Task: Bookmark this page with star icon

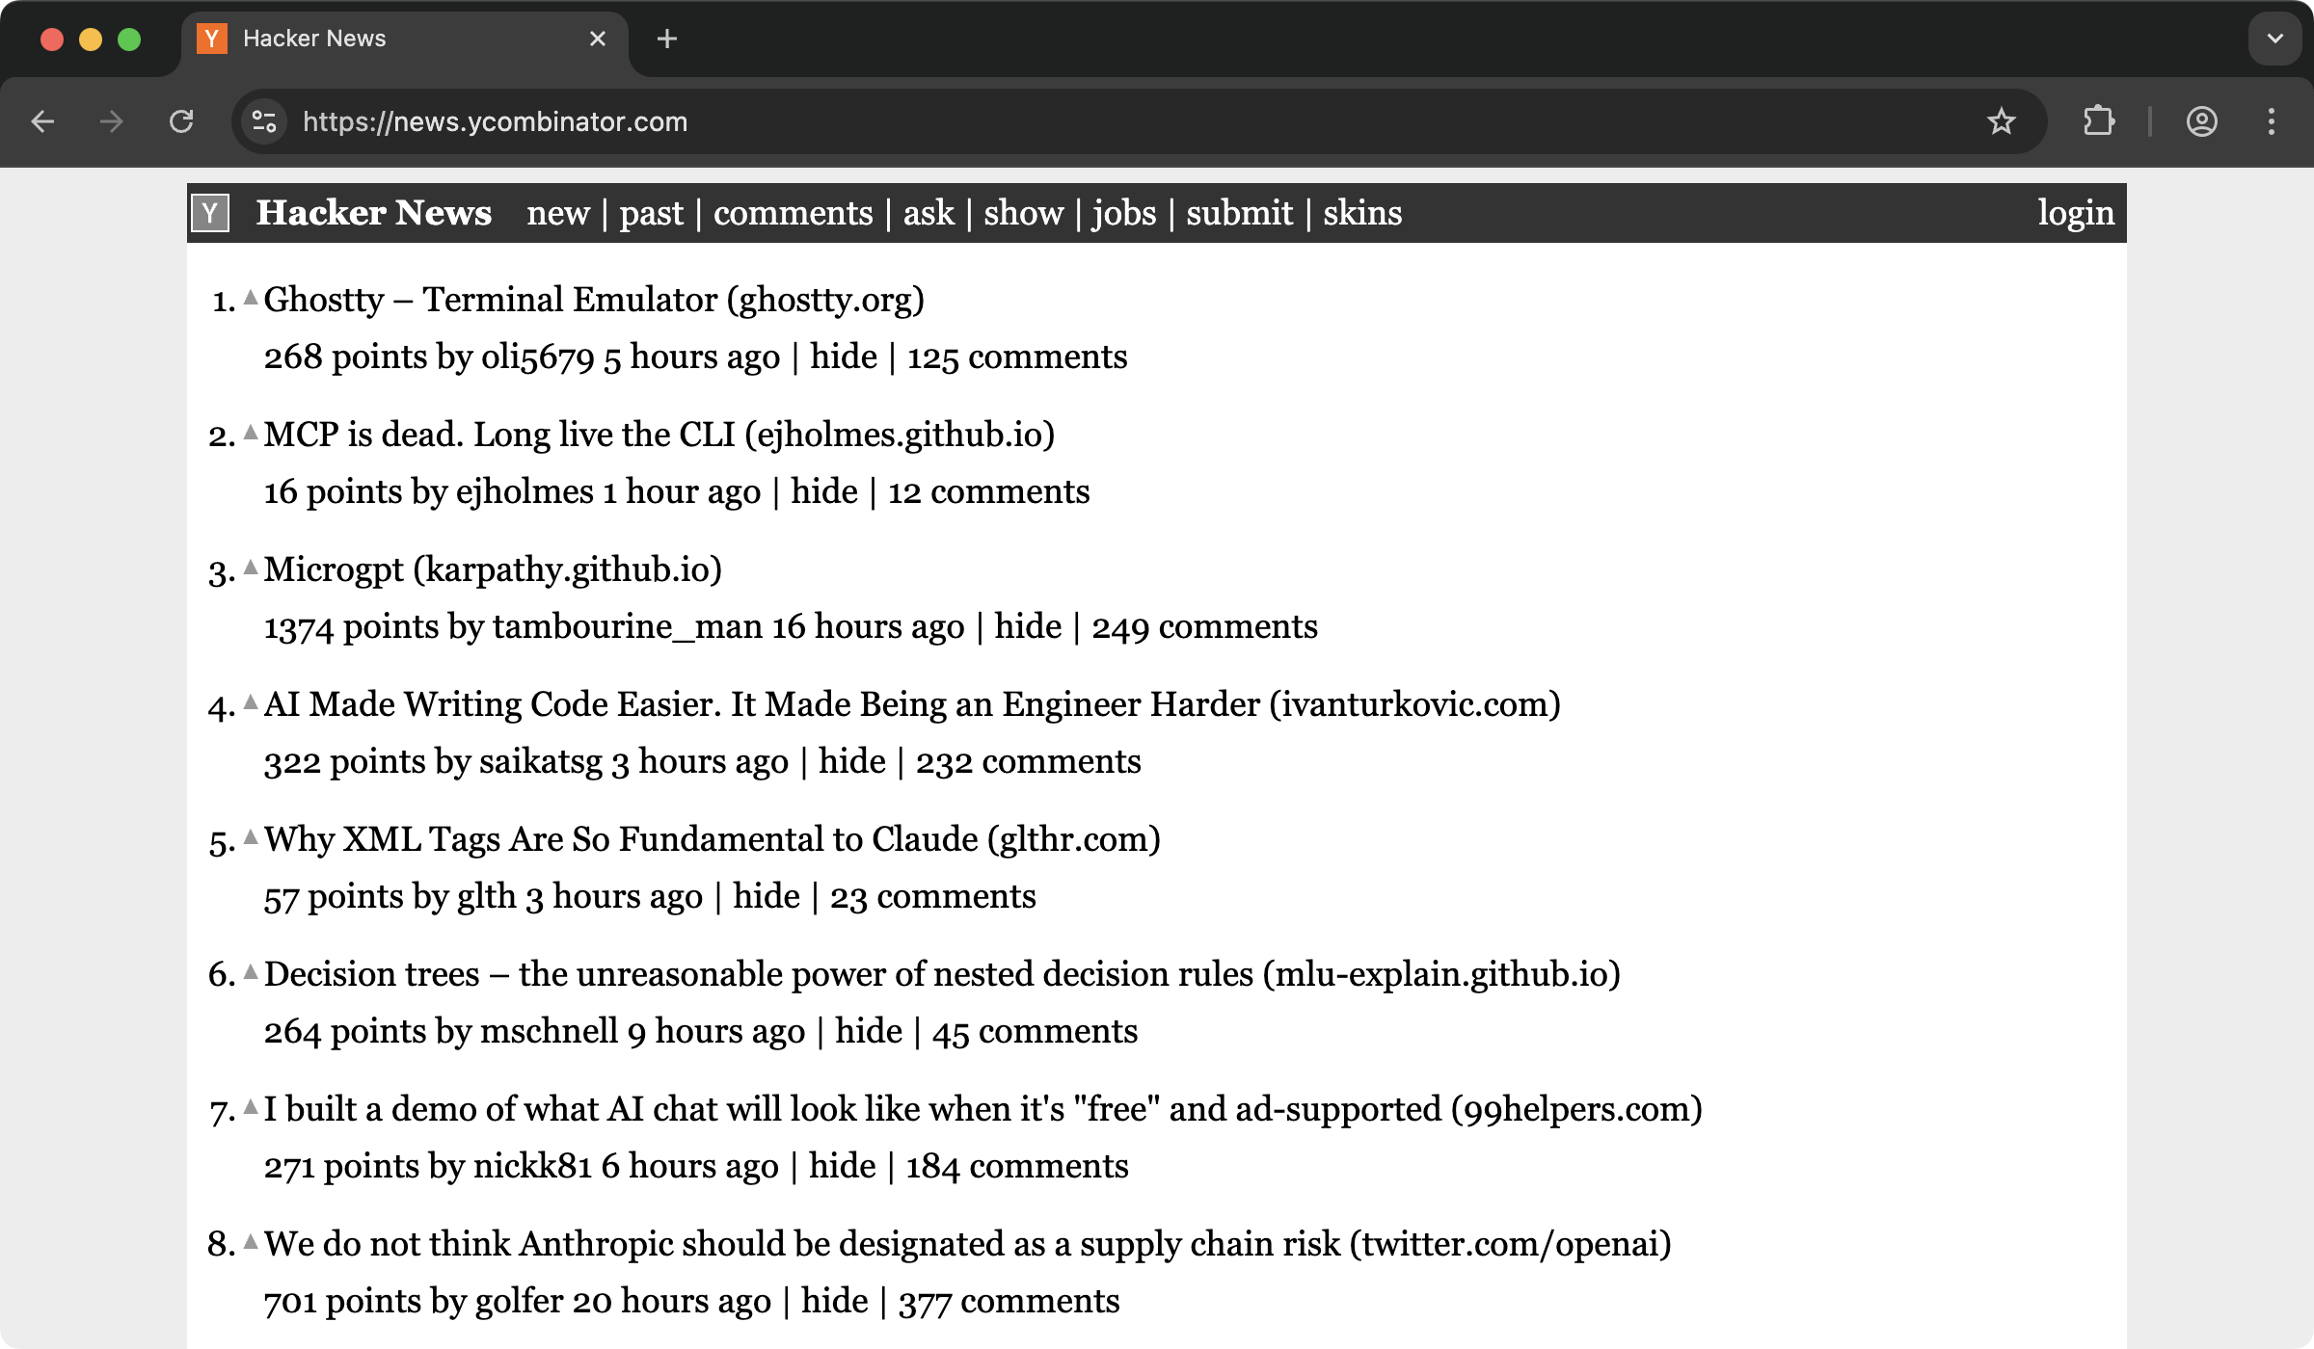Action: click(2001, 121)
